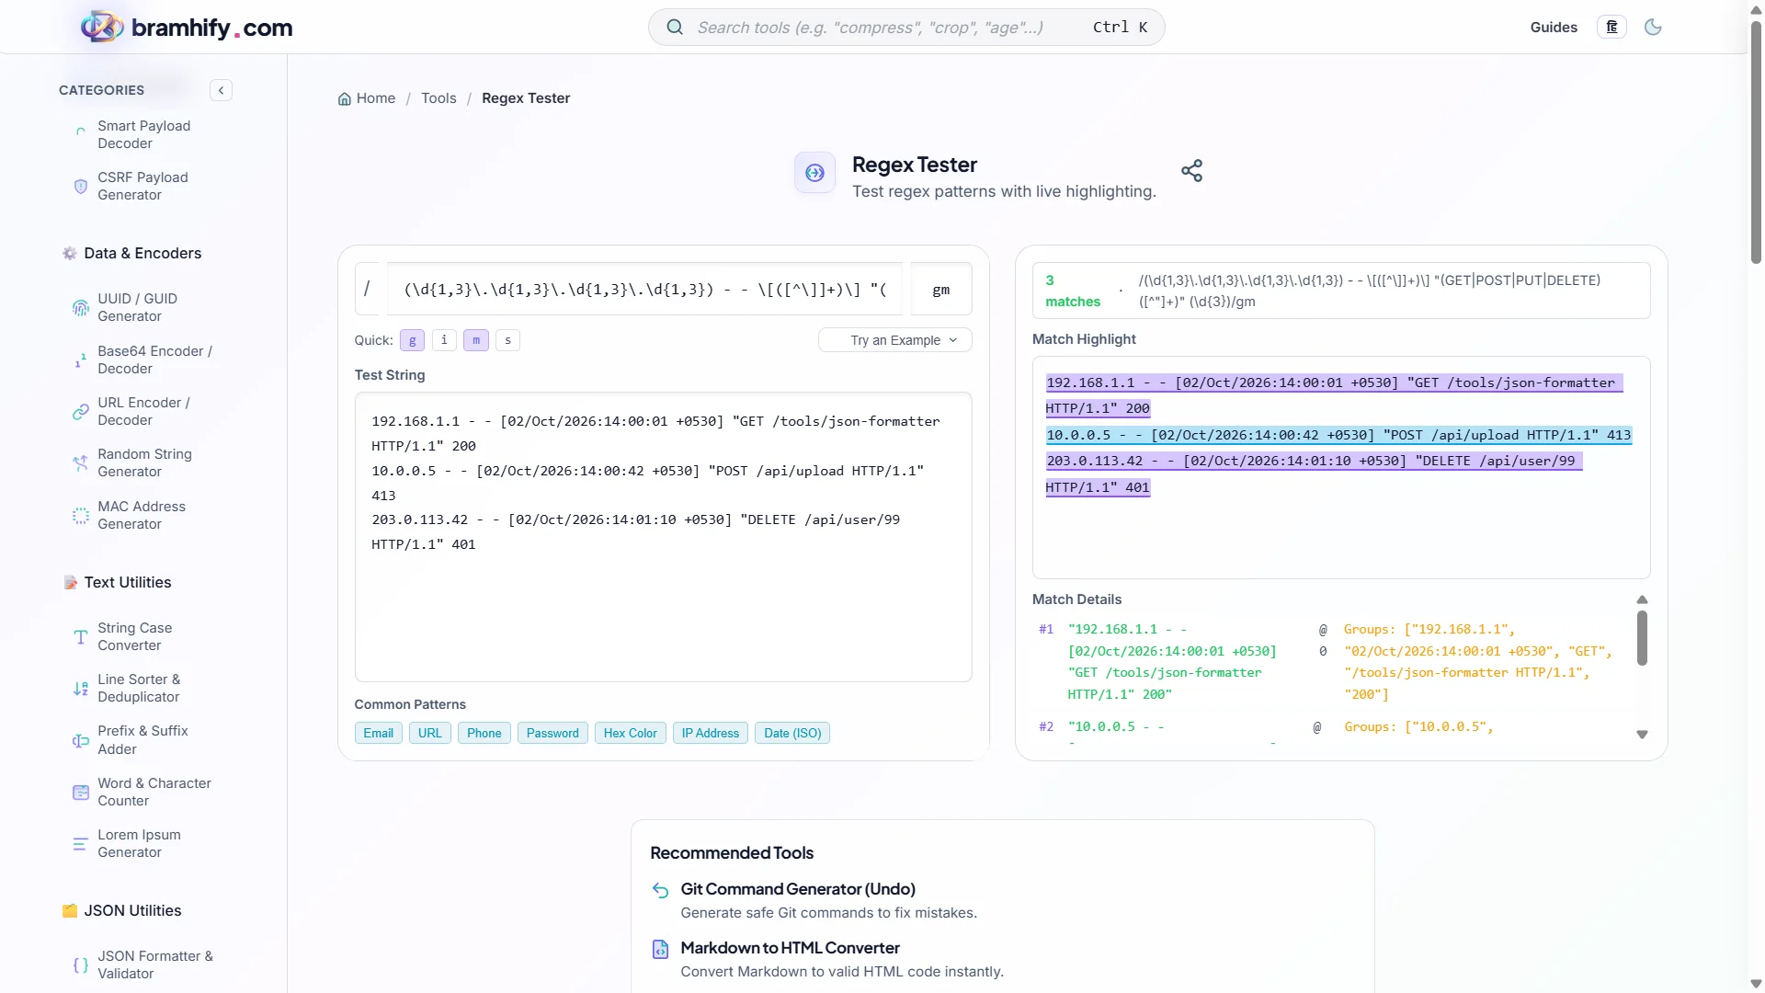Click the bramhify logo icon
Image resolution: width=1765 pixels, height=993 pixels.
coord(102,27)
